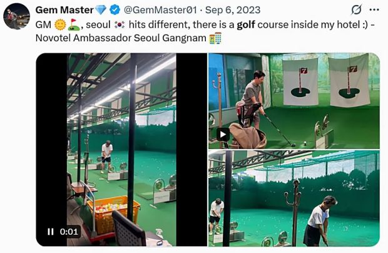Visit the @GemMaster01 handle link
The height and width of the screenshot is (253, 388).
(x=160, y=10)
